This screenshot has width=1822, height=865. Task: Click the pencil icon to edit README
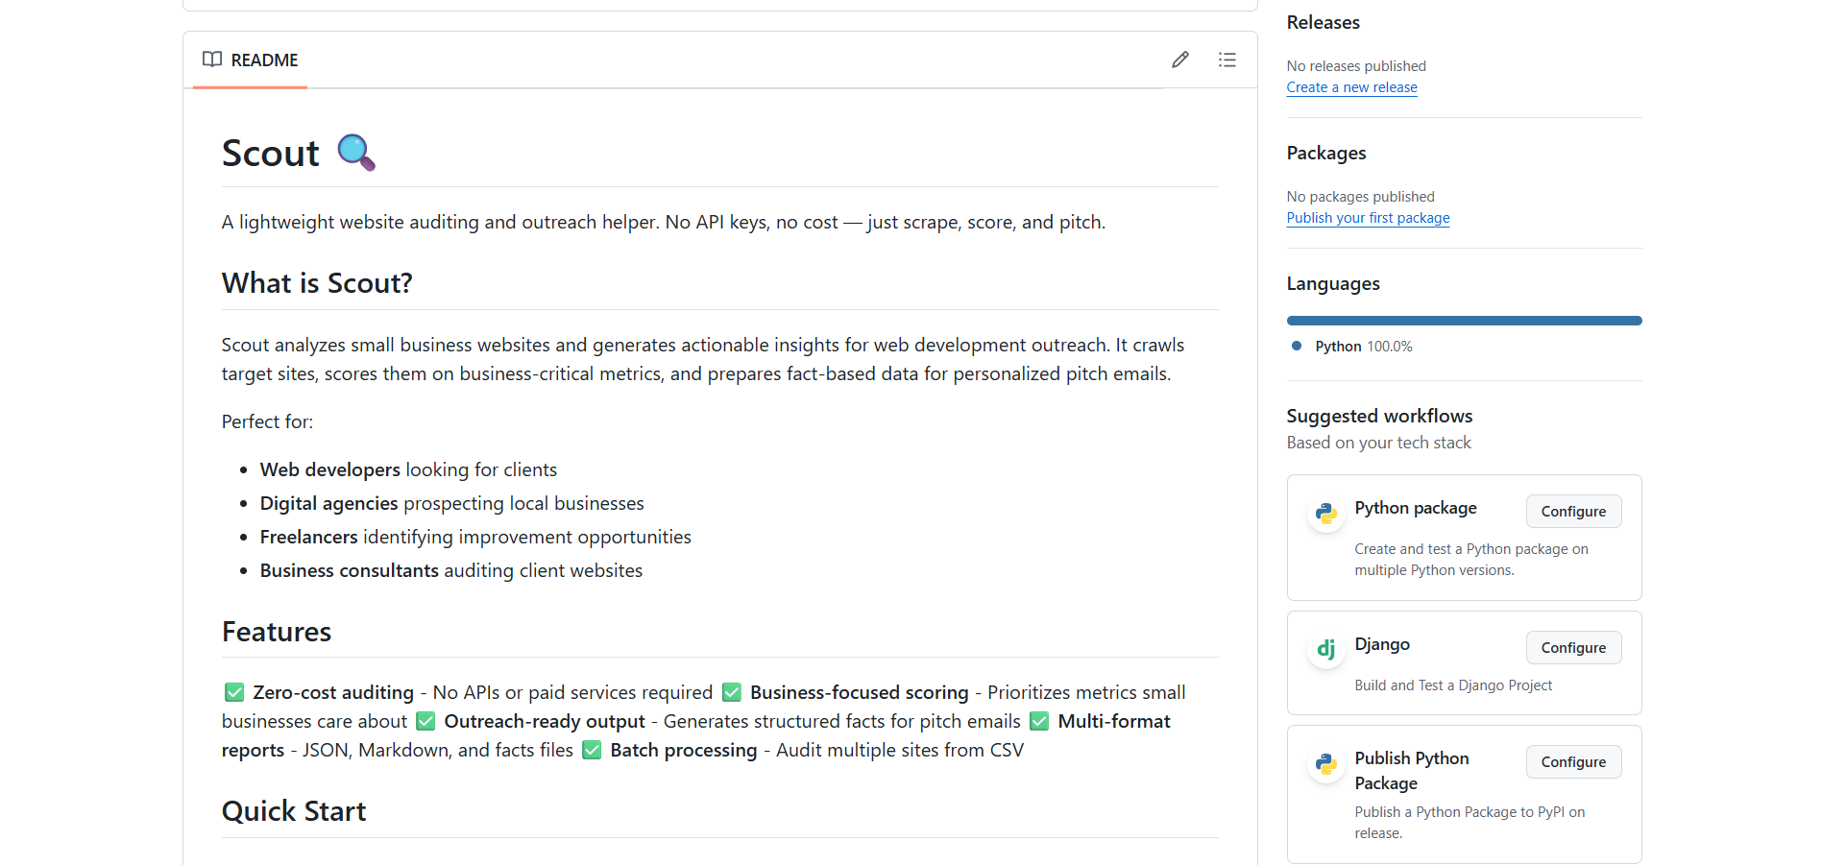pos(1180,60)
